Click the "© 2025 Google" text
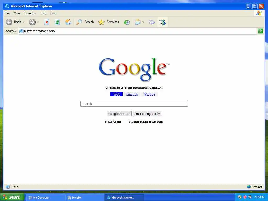268x201 pixels. (x=113, y=122)
